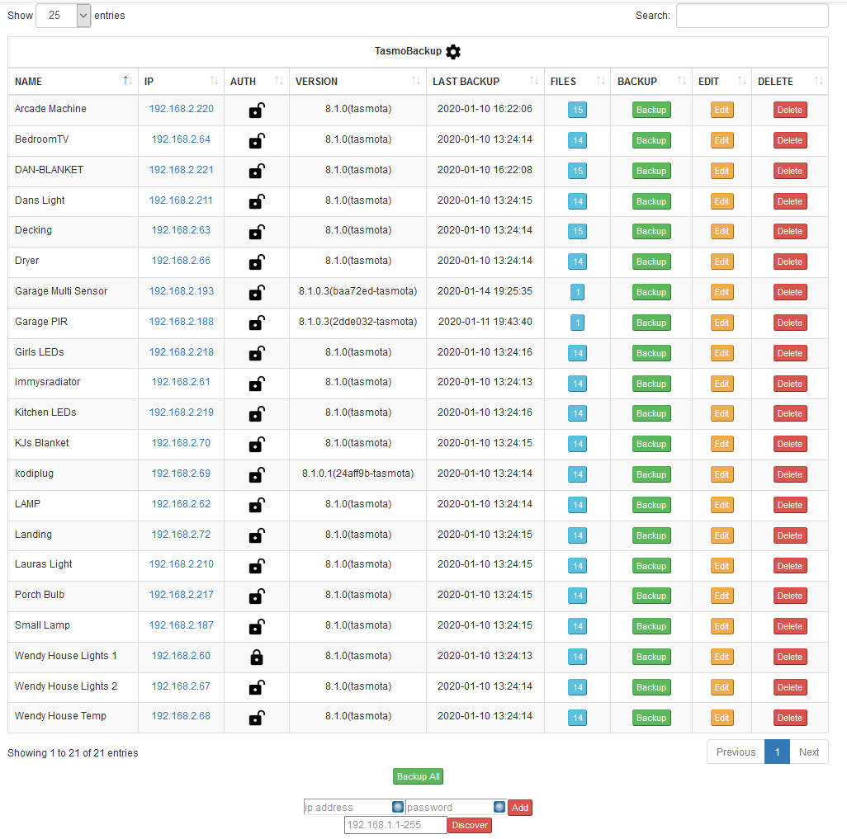Click the open padlock in Garage PIR row
The height and width of the screenshot is (839, 847).
point(257,323)
